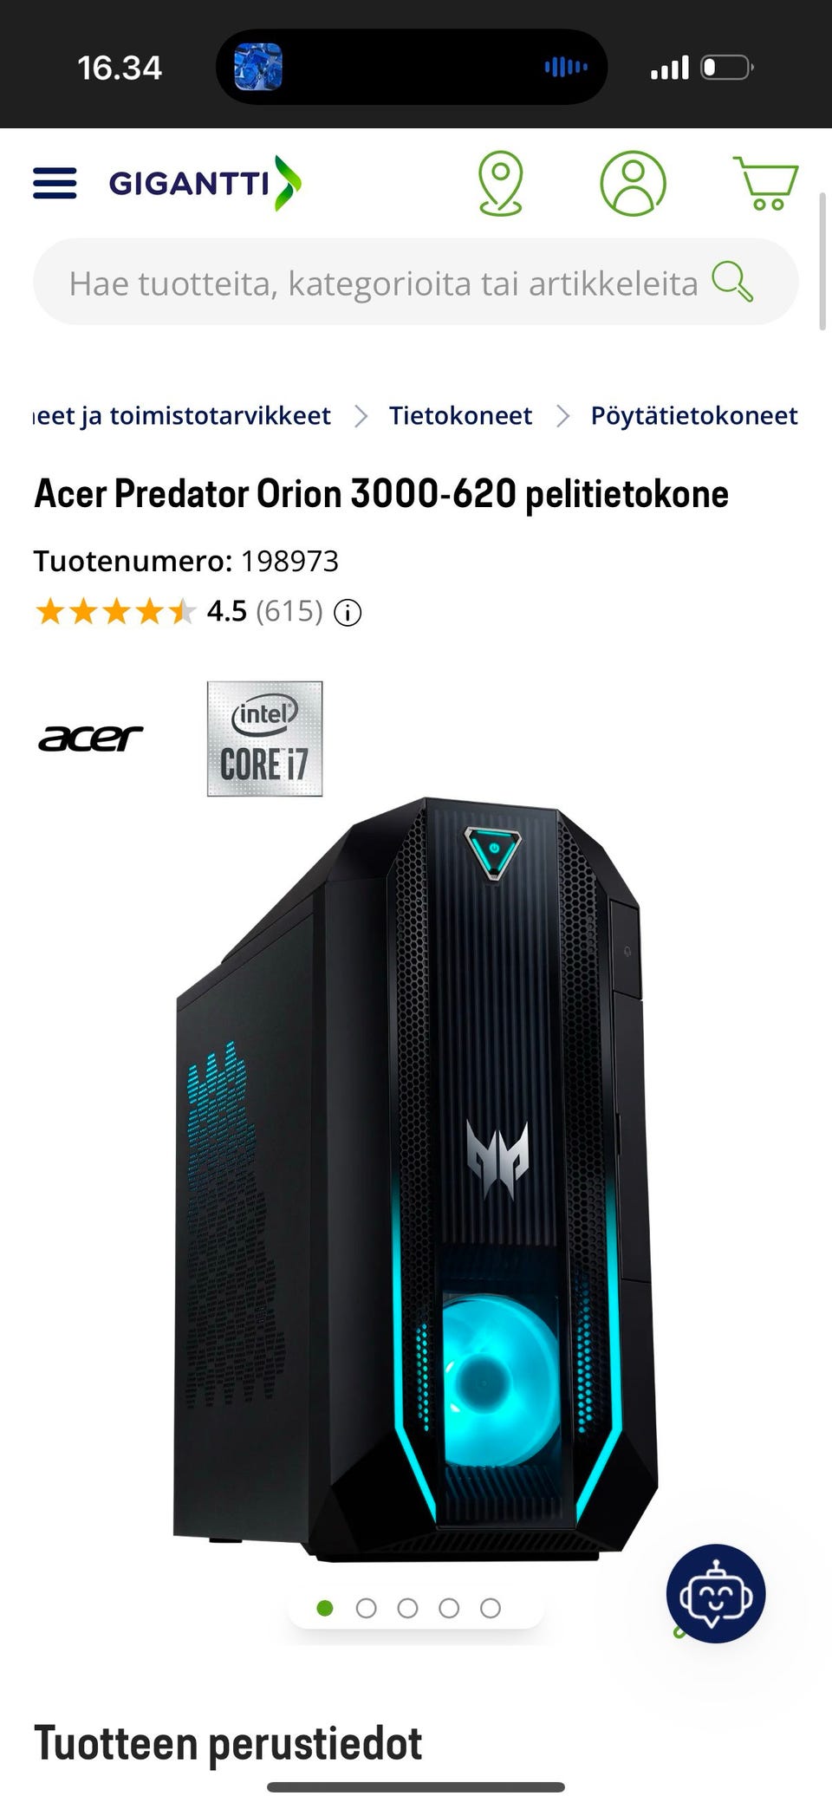Tap the Predator Orion product image
832x1809 pixels.
pyautogui.click(x=416, y=1181)
